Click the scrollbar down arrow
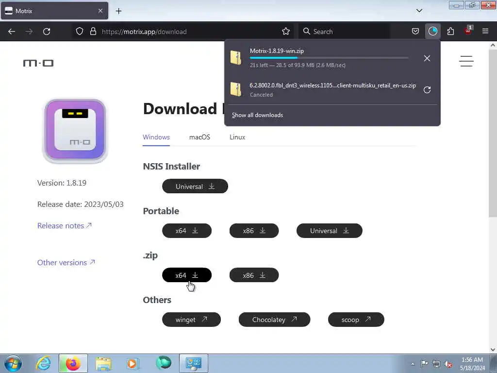Screen dimensions: 497x373 pos(493,349)
